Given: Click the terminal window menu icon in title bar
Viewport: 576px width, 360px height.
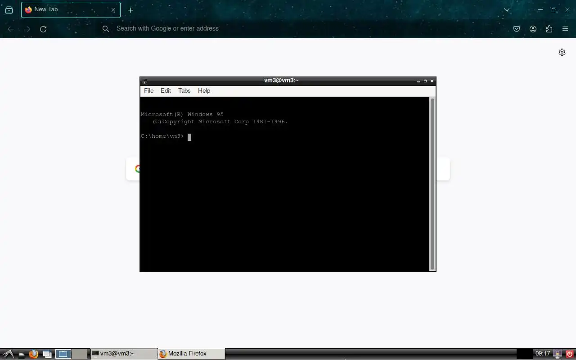Looking at the screenshot, I should click(144, 81).
